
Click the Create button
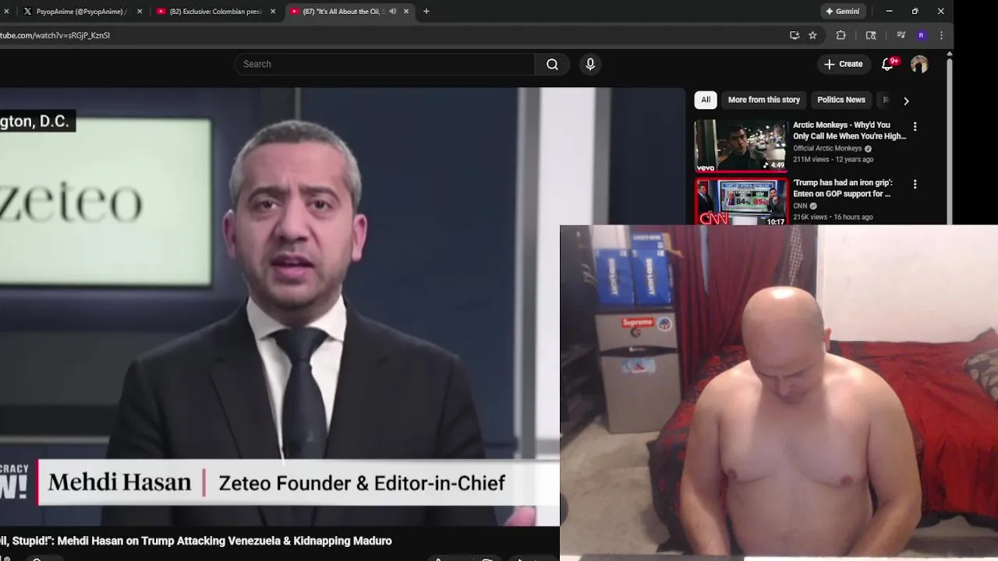coord(844,64)
